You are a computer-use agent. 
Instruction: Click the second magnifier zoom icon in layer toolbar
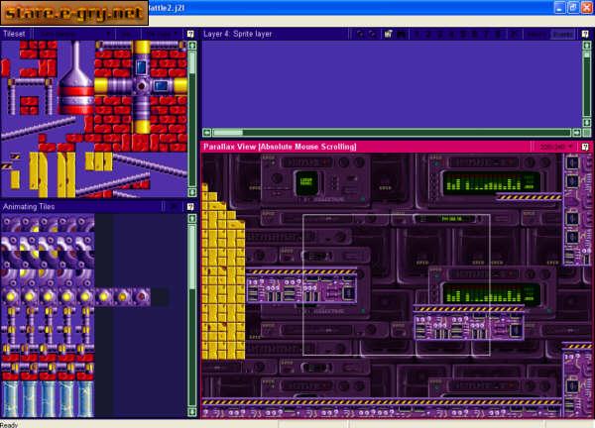(372, 34)
